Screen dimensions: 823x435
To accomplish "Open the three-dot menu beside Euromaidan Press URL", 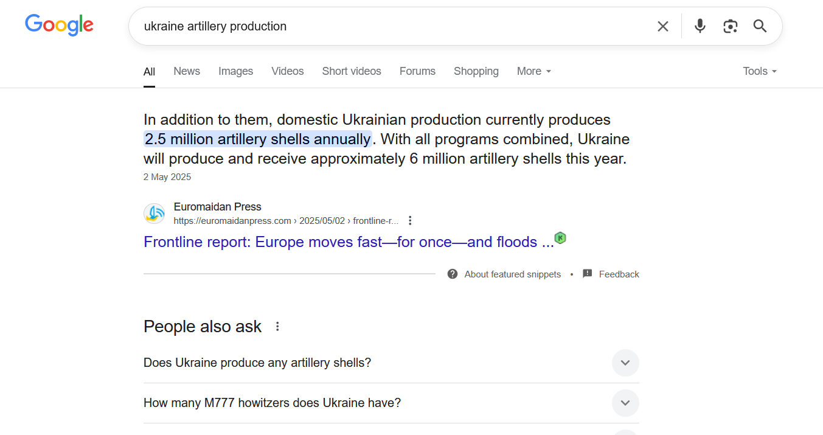I will click(x=411, y=220).
